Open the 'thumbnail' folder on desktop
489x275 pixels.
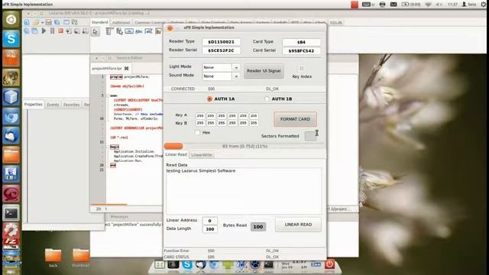point(81,258)
